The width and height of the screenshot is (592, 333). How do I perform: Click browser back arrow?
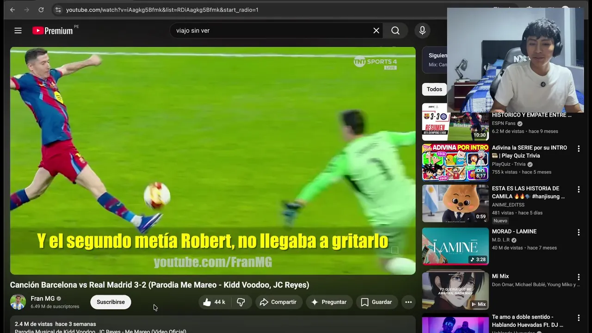pyautogui.click(x=12, y=10)
